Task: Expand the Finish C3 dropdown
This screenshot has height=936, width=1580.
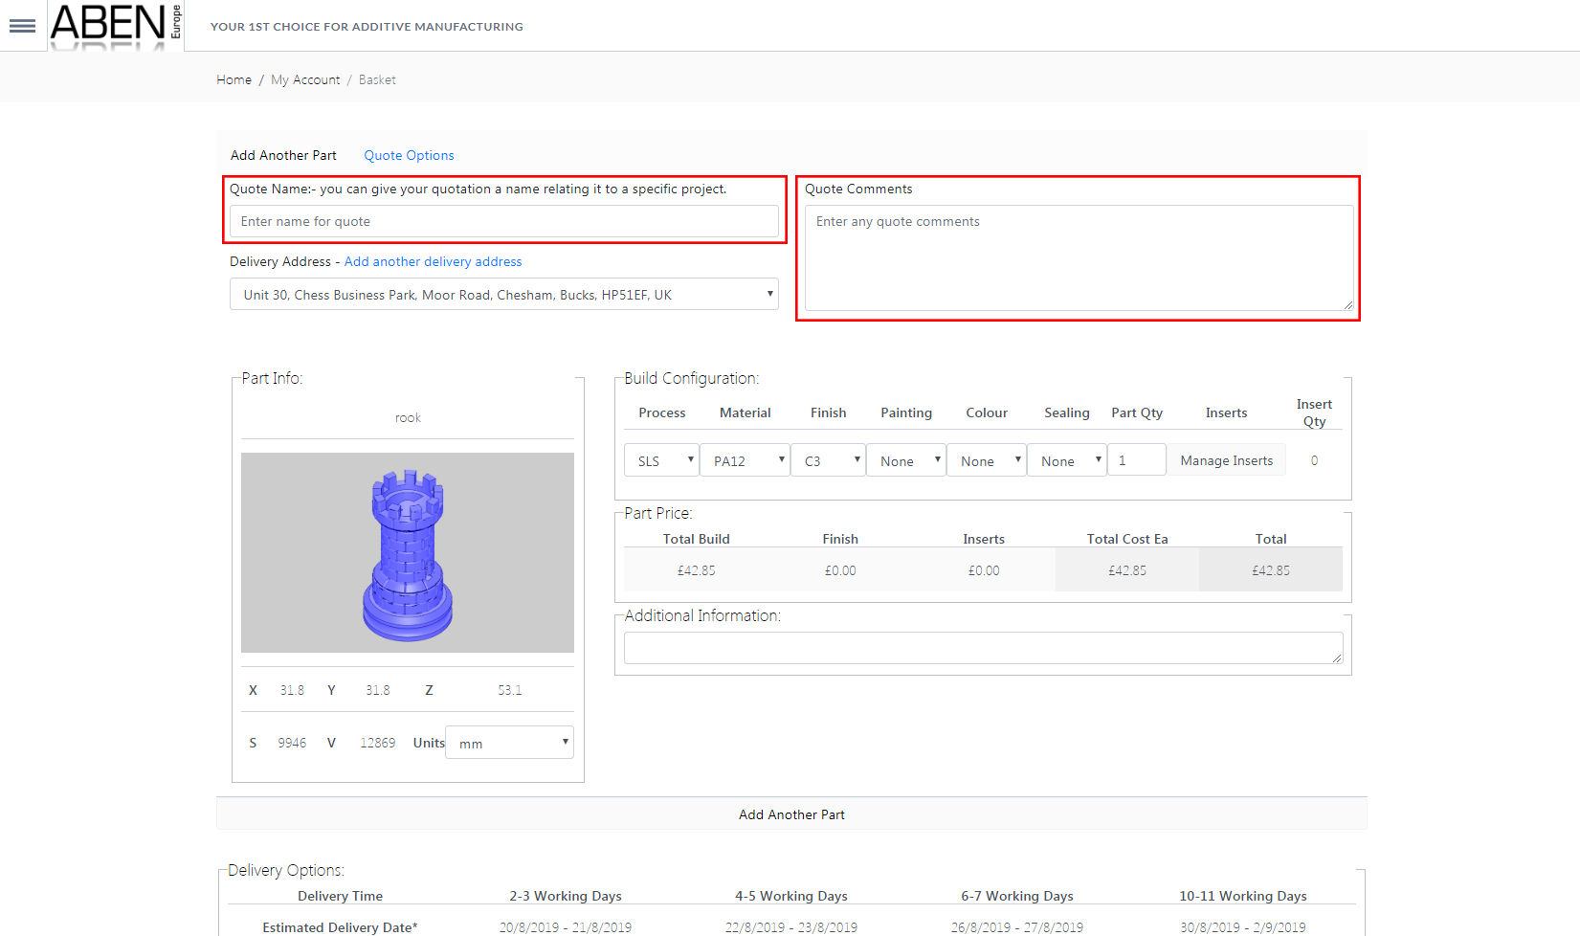Action: 828,461
